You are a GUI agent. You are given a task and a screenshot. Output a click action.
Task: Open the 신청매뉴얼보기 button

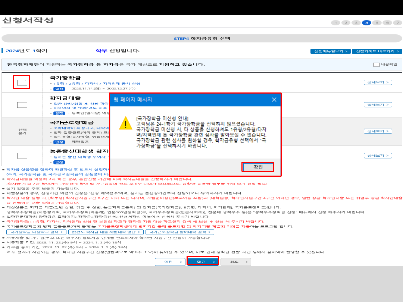(330, 51)
